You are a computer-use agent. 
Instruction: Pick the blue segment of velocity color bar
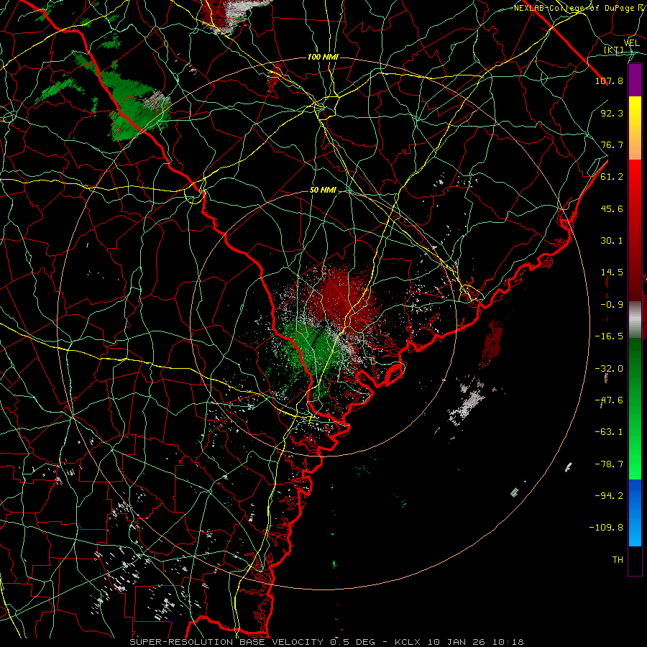[x=635, y=513]
